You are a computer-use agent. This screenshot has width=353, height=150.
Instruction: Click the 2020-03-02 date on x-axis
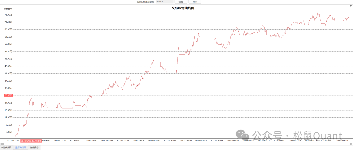(107, 141)
